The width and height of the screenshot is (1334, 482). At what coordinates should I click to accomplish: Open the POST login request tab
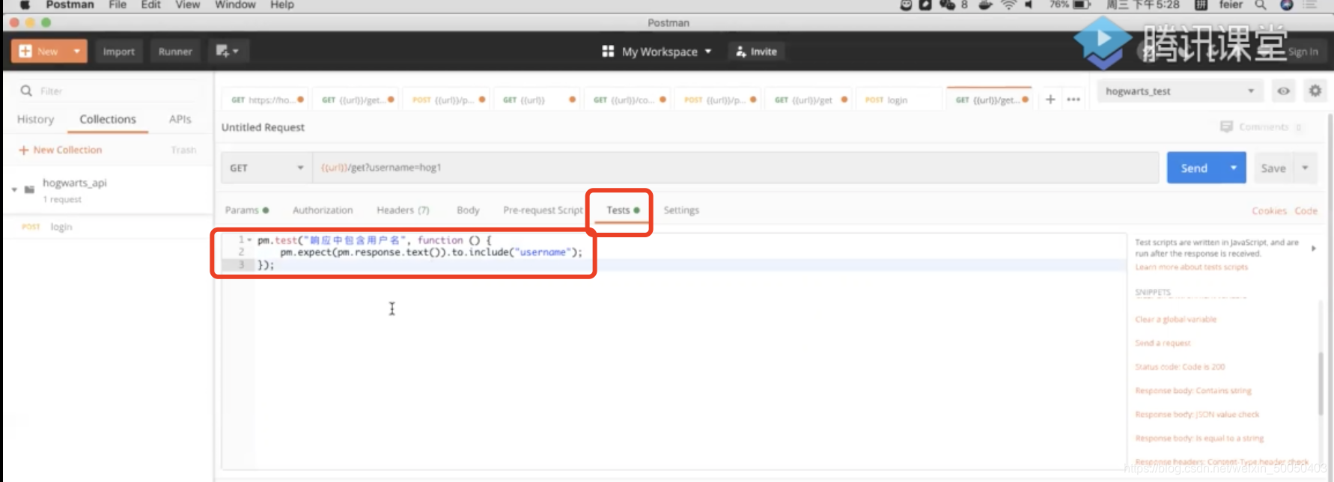coord(898,100)
